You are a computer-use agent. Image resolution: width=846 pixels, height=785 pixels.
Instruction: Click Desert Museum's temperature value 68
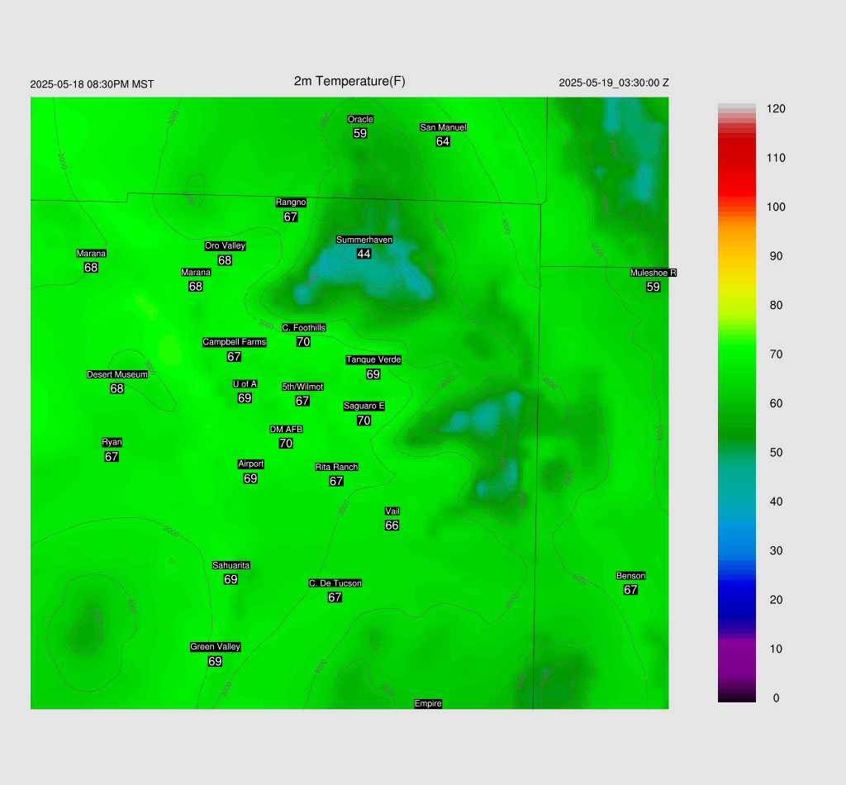pyautogui.click(x=117, y=388)
